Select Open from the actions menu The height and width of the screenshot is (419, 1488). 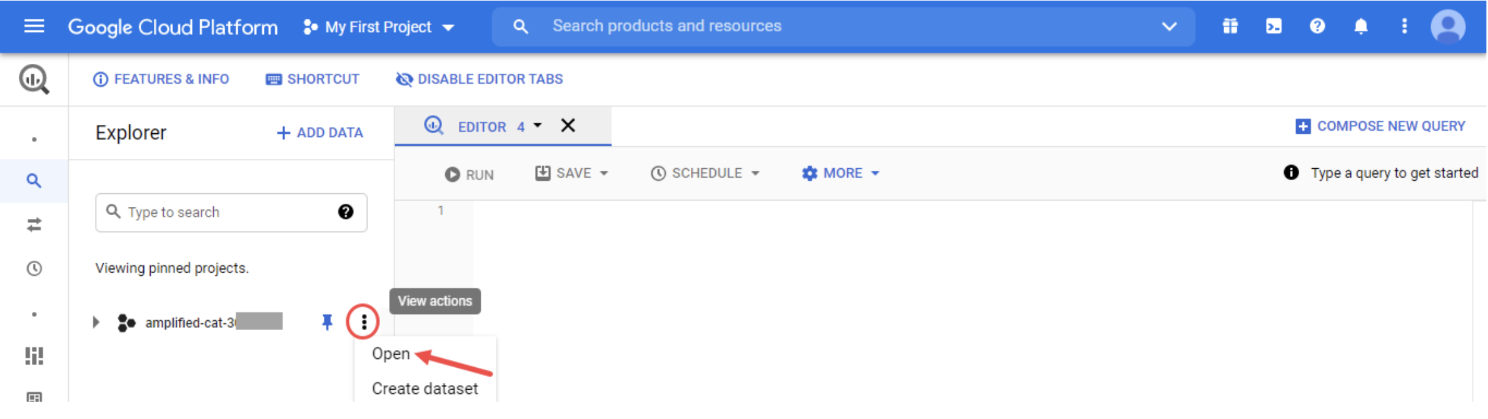click(x=391, y=354)
